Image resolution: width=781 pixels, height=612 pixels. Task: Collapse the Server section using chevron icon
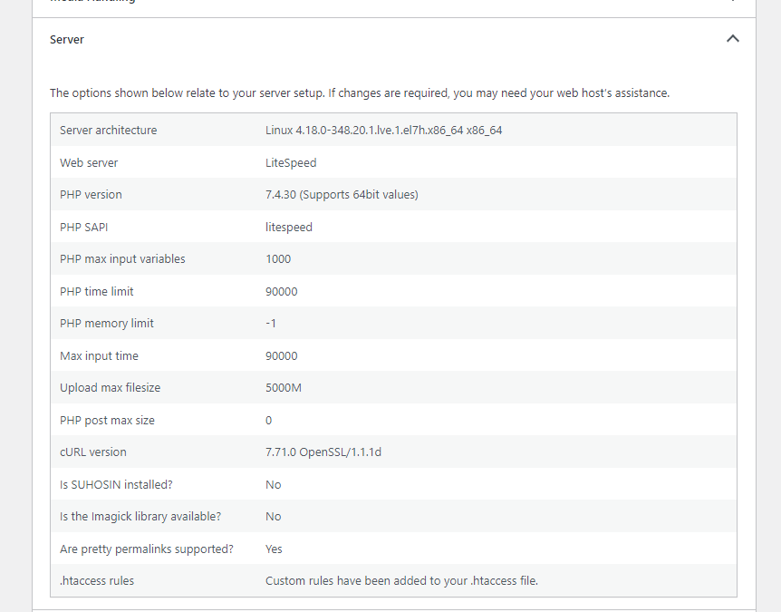point(732,39)
